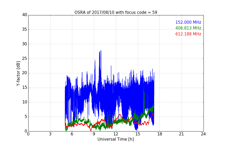Image resolution: width=226 pixels, height=150 pixels.
Task: Click the x-axis tick label "3"
Action: [50, 134]
